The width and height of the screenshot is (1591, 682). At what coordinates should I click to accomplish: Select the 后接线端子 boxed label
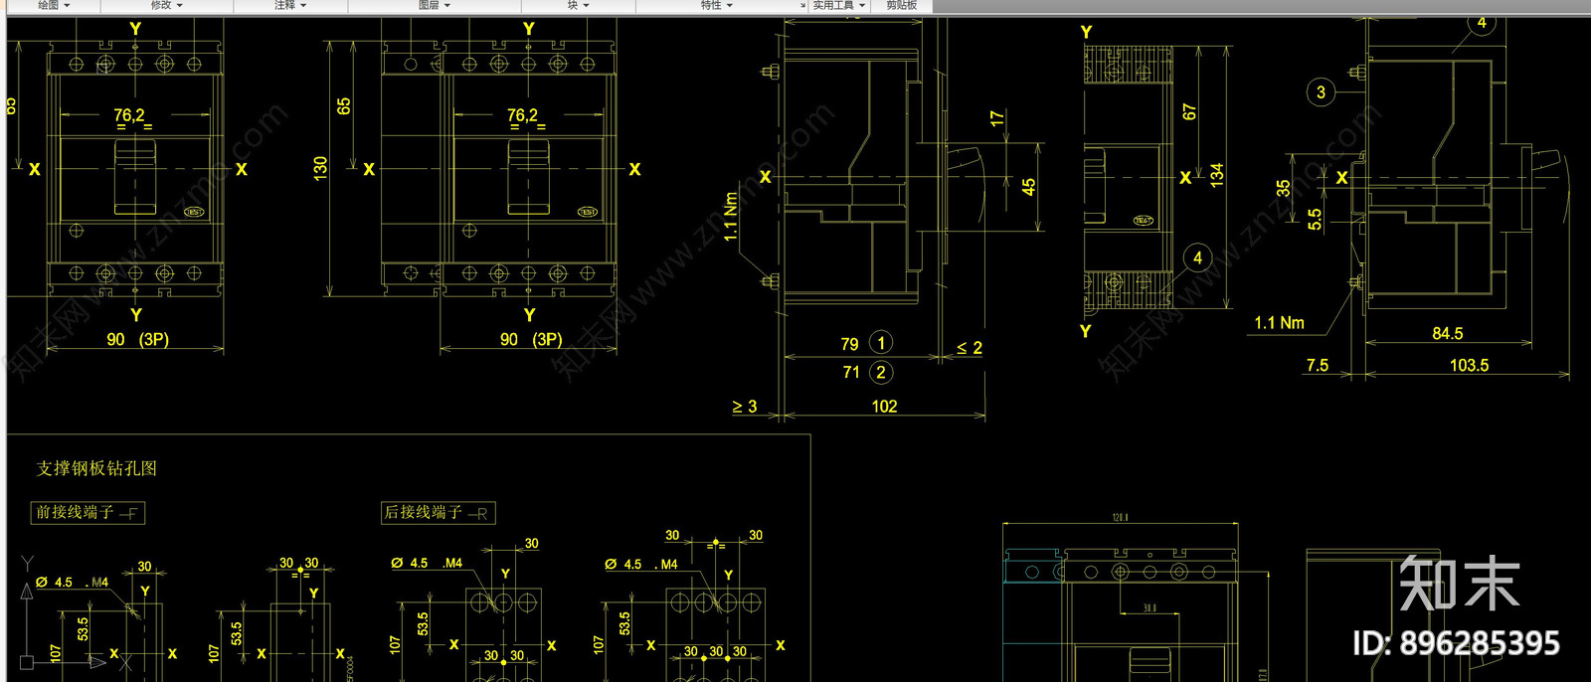click(438, 513)
